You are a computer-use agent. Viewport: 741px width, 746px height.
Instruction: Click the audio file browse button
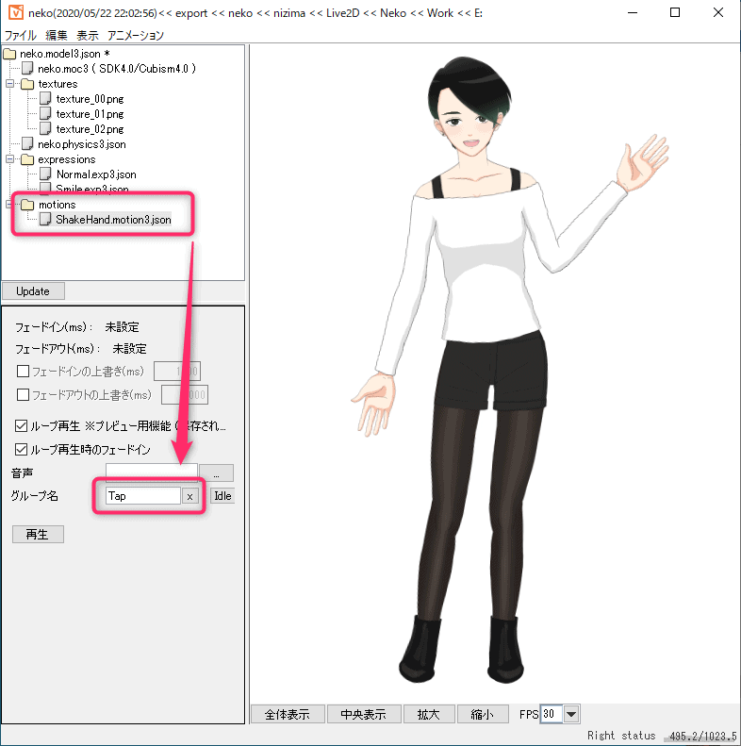216,473
